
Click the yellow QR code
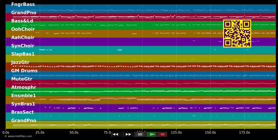[237, 34]
